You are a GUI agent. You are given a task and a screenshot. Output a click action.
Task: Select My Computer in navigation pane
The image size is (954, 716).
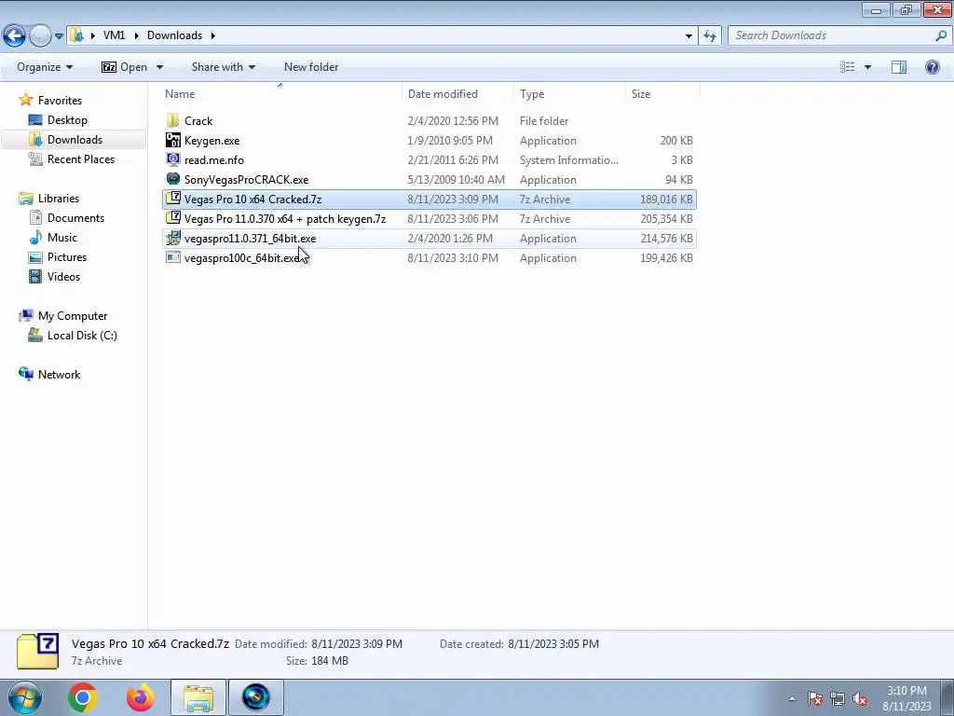(73, 315)
